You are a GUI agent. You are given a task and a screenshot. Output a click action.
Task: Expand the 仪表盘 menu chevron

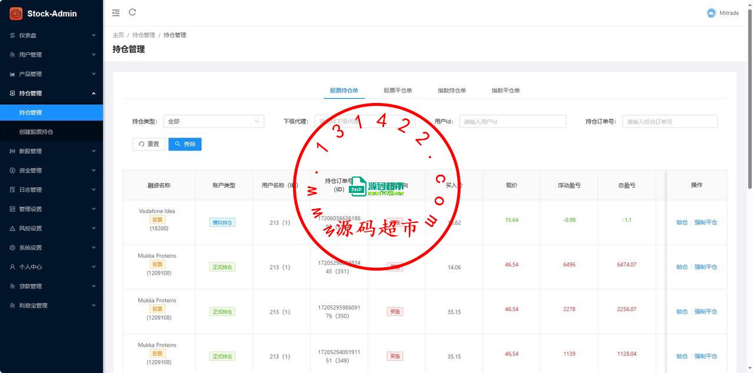pos(94,35)
